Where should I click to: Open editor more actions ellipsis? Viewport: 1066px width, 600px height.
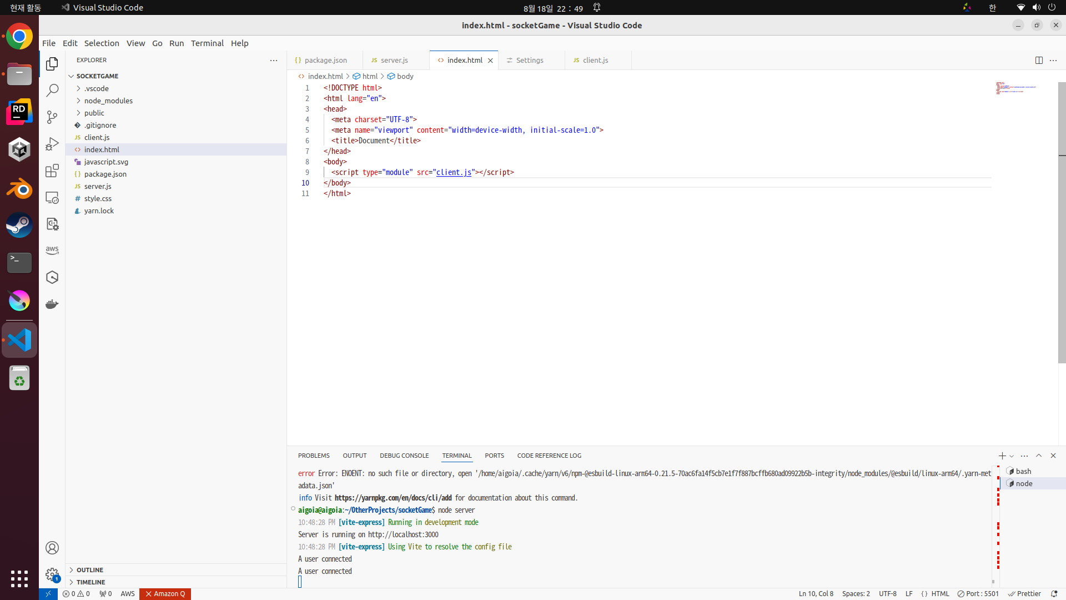pos(1053,60)
